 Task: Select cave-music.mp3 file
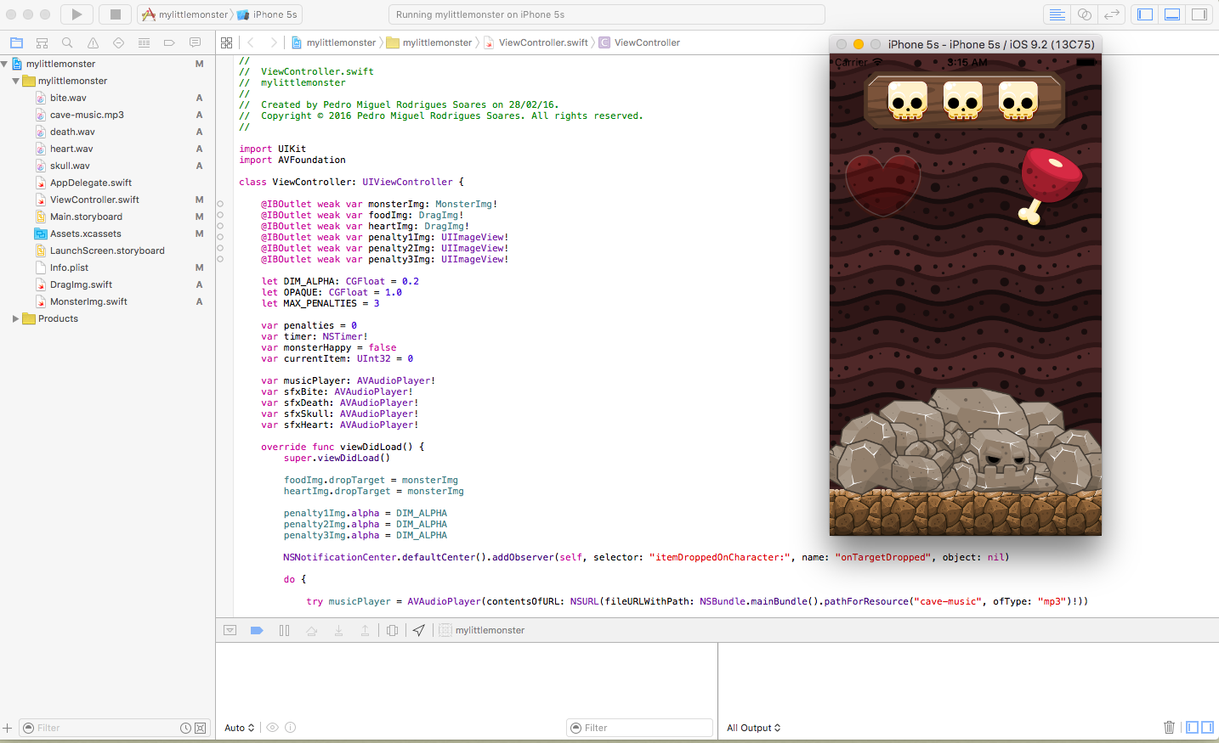(x=87, y=115)
